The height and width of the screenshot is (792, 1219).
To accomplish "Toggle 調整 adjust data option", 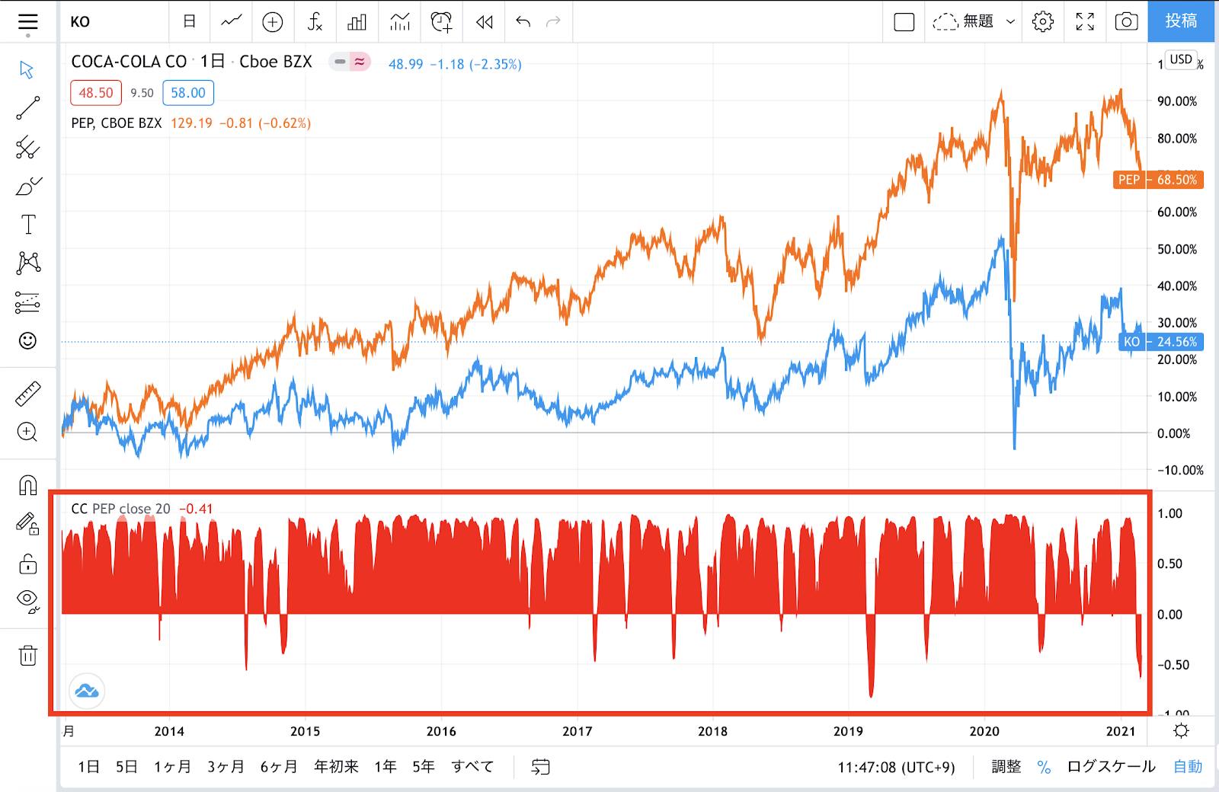I will tap(1006, 767).
